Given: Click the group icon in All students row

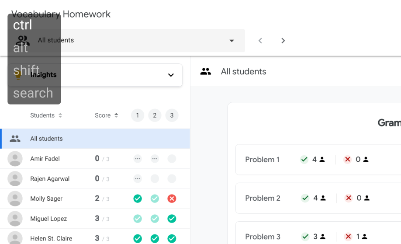Looking at the screenshot, I should (x=15, y=139).
